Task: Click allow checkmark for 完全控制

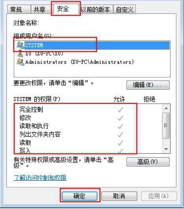Action: (120, 110)
